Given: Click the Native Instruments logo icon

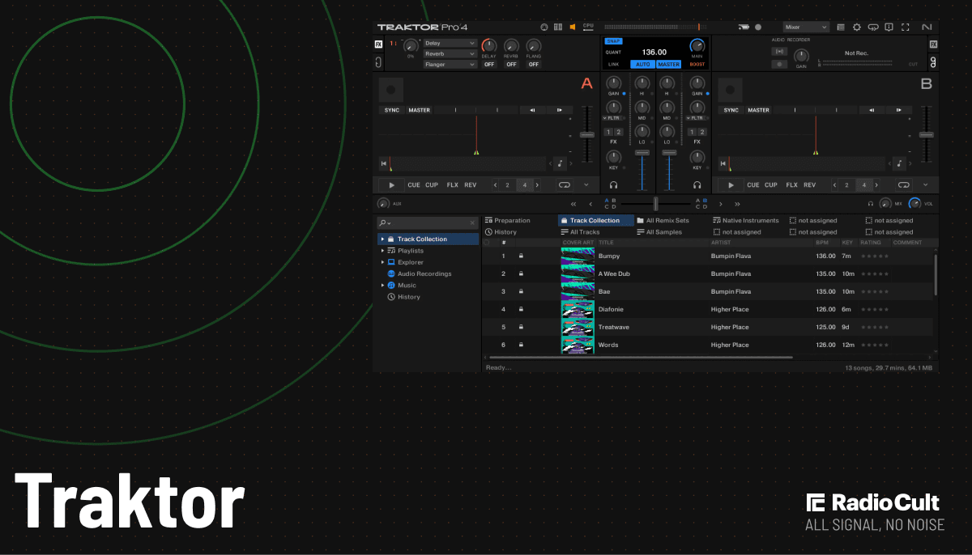Looking at the screenshot, I should click(x=927, y=27).
